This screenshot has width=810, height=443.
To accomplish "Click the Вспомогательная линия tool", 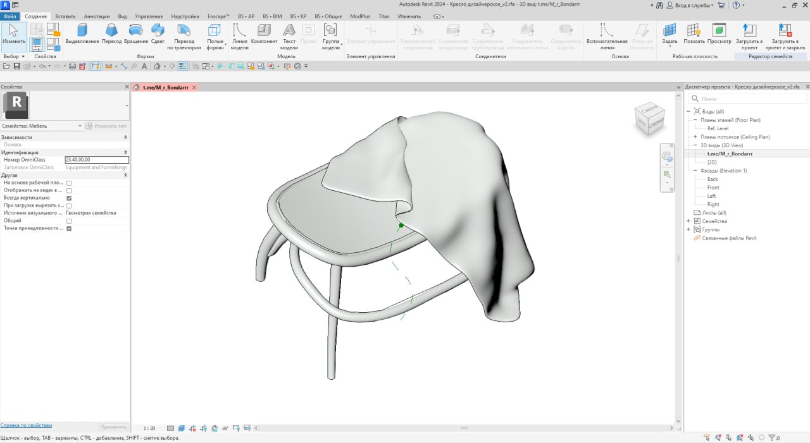I will (x=606, y=30).
